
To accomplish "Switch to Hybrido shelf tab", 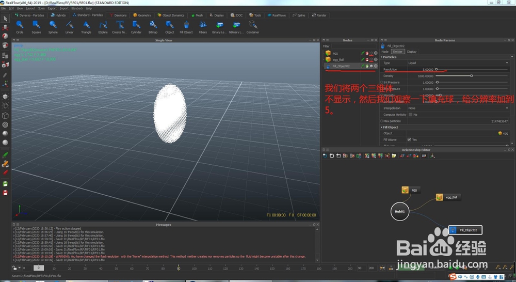I will click(58, 15).
